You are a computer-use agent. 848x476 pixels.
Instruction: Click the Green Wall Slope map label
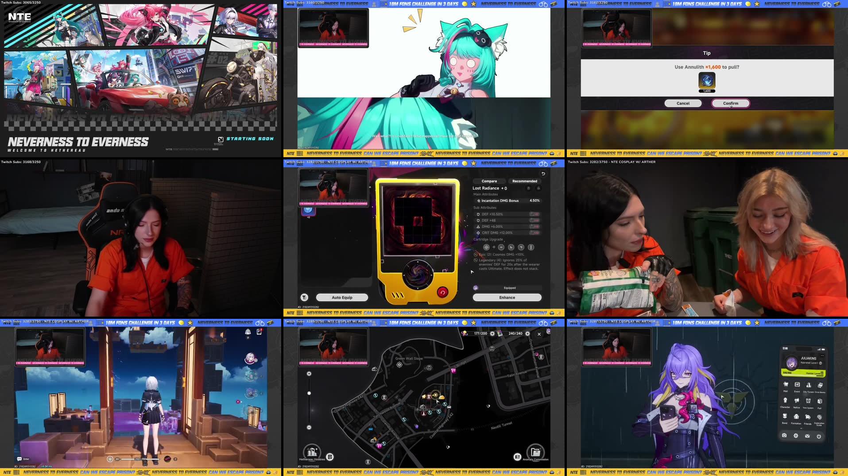tap(409, 359)
